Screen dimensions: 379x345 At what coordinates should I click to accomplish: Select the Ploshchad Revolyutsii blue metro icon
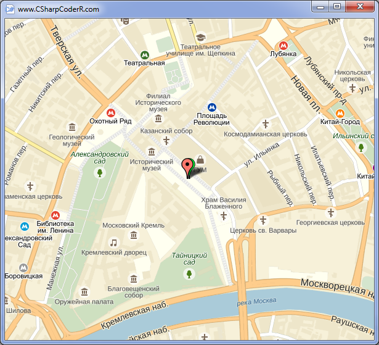pos(212,107)
